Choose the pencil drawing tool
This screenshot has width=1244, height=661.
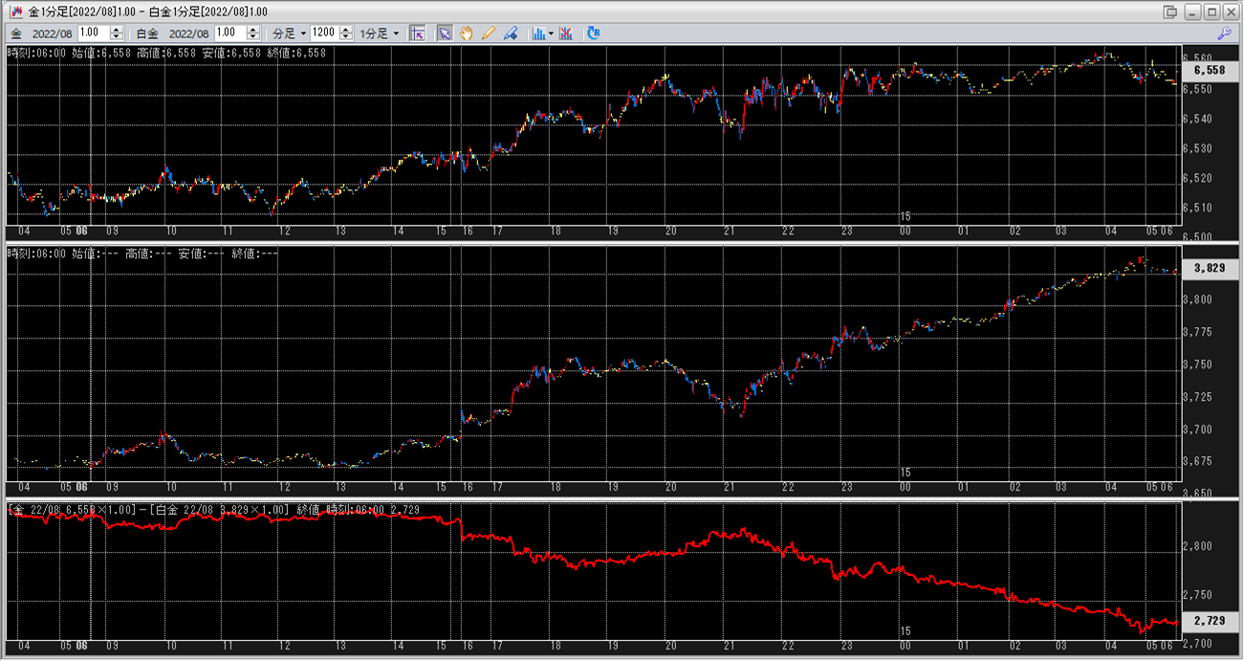[489, 33]
